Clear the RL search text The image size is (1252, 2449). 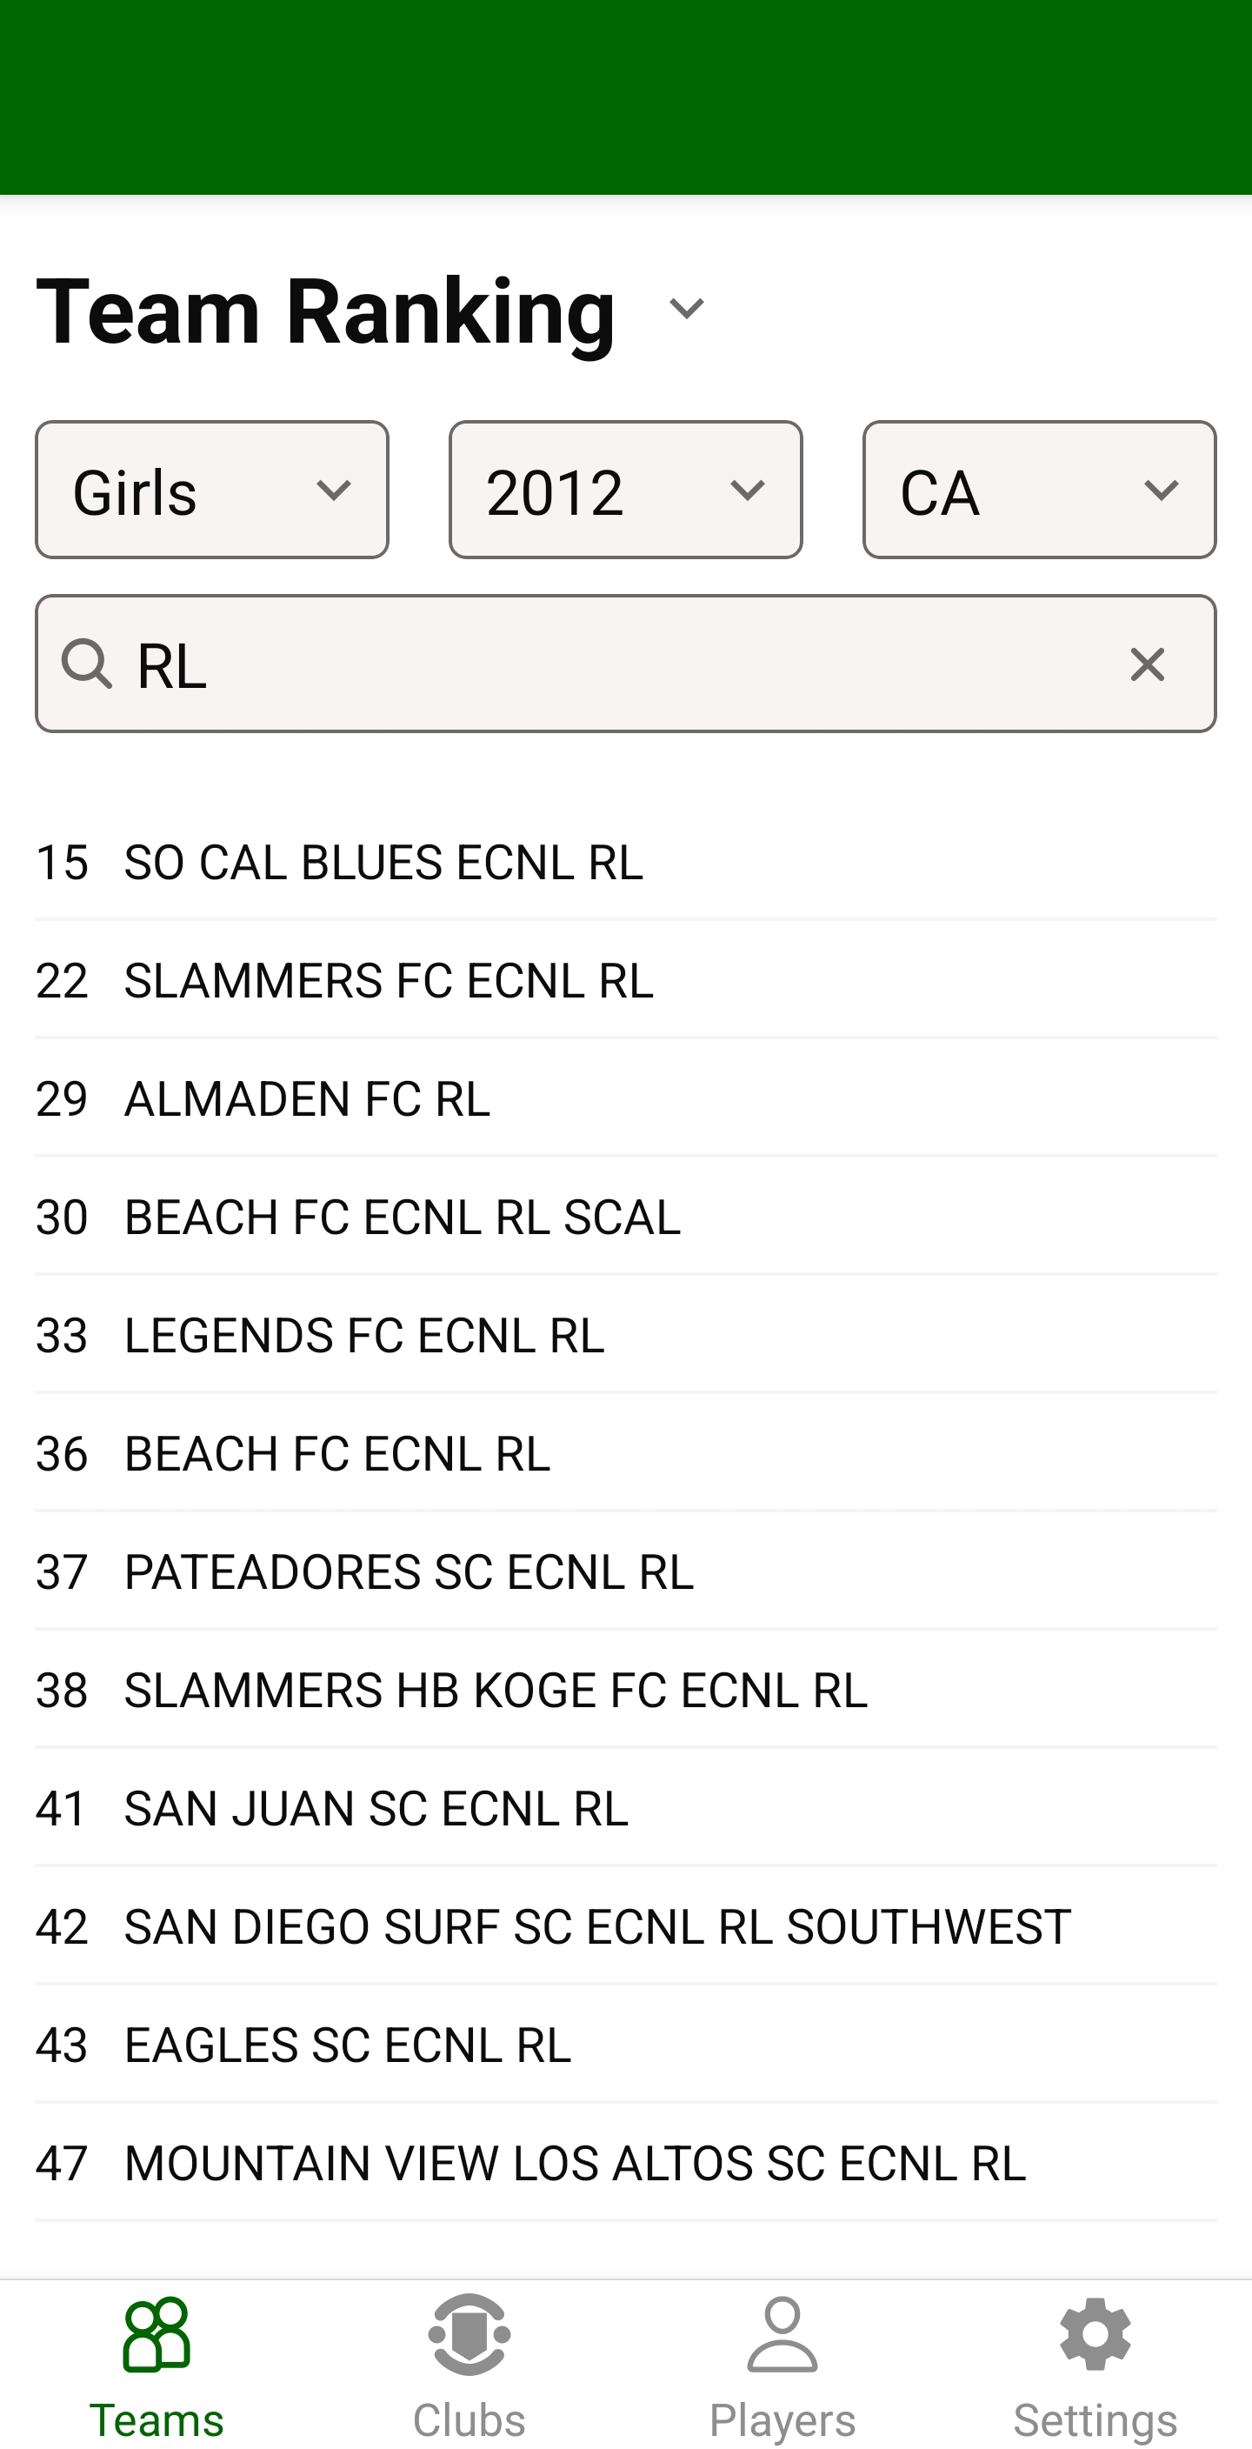click(x=1147, y=664)
